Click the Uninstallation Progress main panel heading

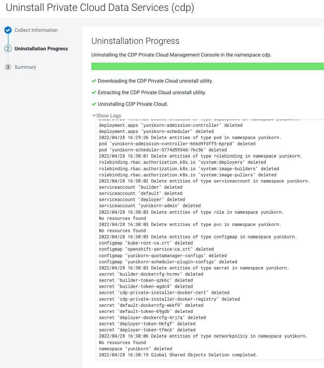click(135, 41)
